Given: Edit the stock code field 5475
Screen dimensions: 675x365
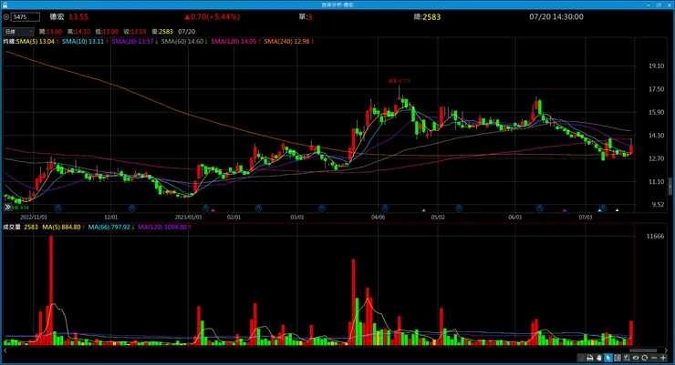Looking at the screenshot, I should tap(26, 16).
